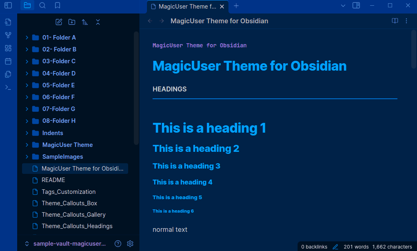
Task: Open daily note calendar icon
Action: pos(8,61)
